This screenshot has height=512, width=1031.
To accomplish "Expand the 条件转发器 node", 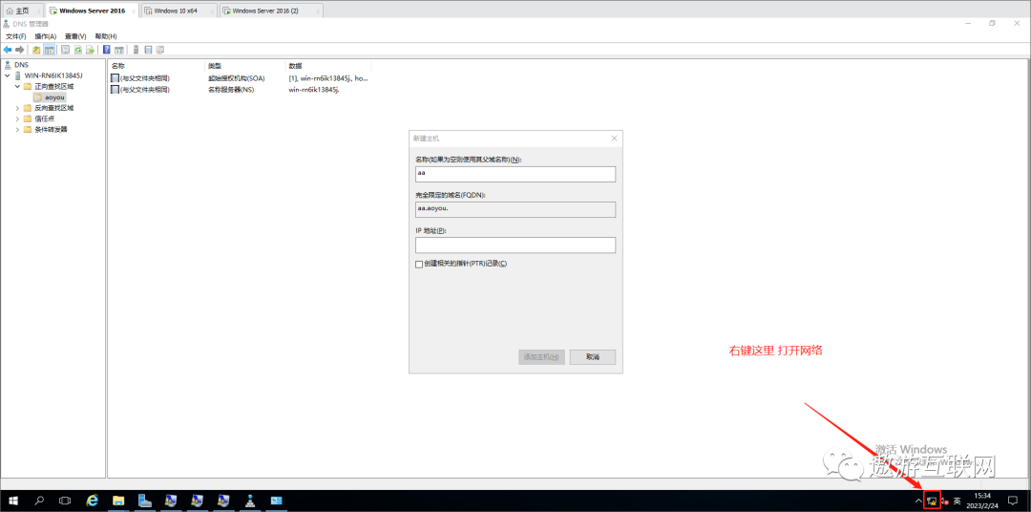I will coord(17,129).
